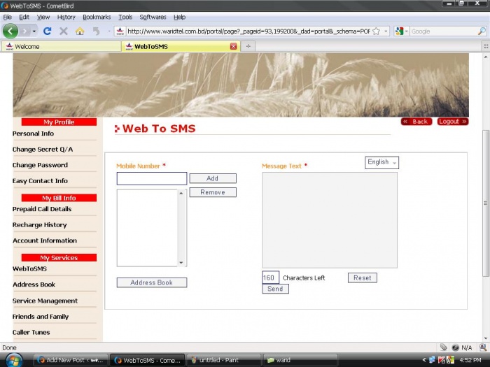
Task: Open the warid folder taskbar item
Action: 300,360
